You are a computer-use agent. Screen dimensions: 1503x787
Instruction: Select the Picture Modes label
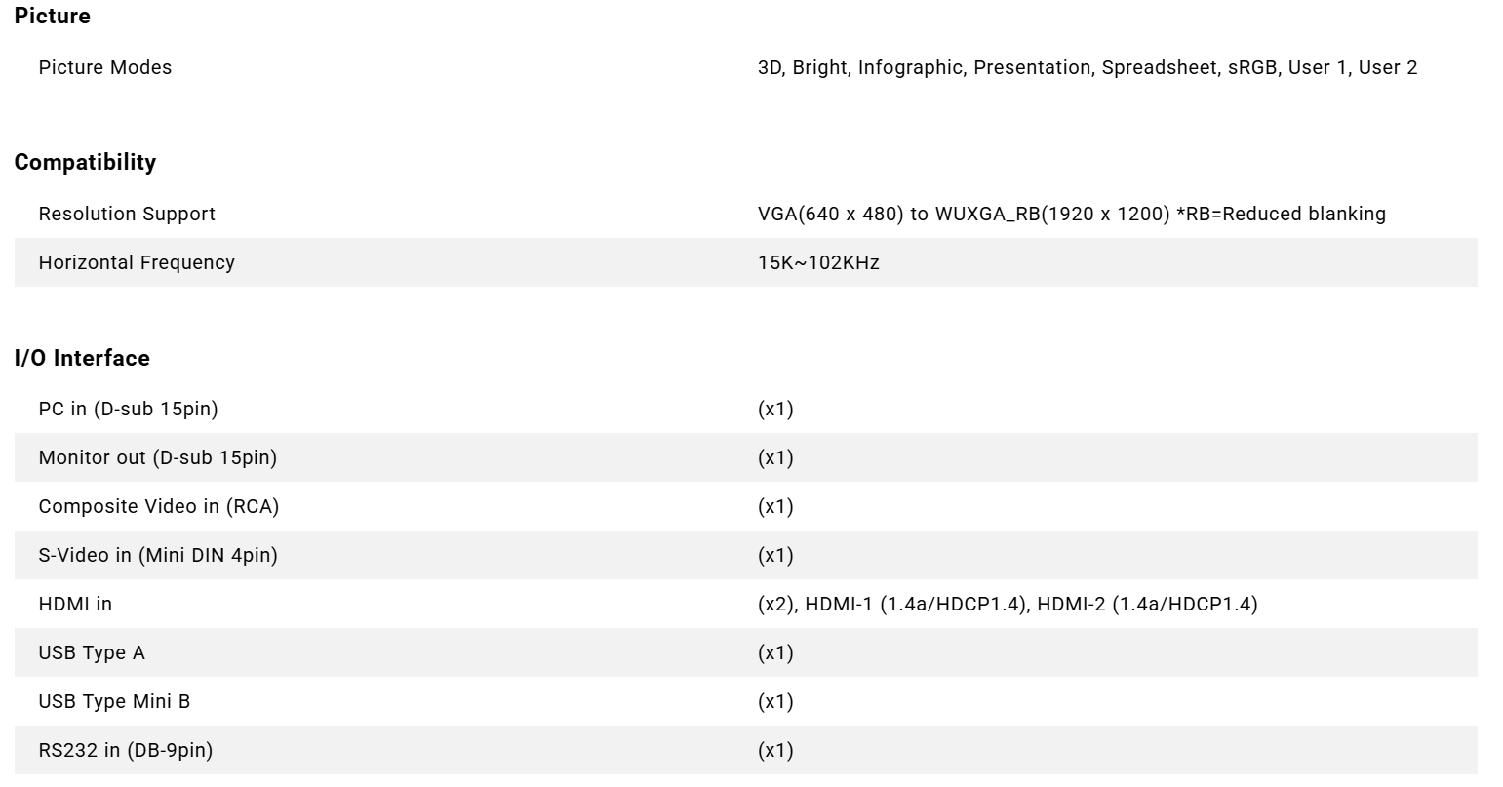click(x=105, y=67)
